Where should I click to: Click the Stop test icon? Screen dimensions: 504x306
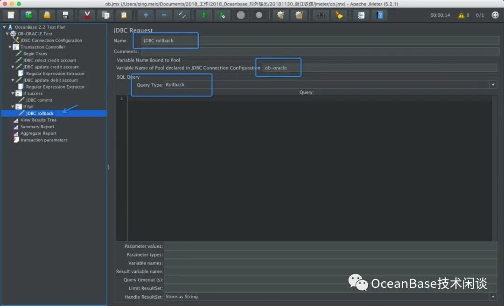point(240,15)
